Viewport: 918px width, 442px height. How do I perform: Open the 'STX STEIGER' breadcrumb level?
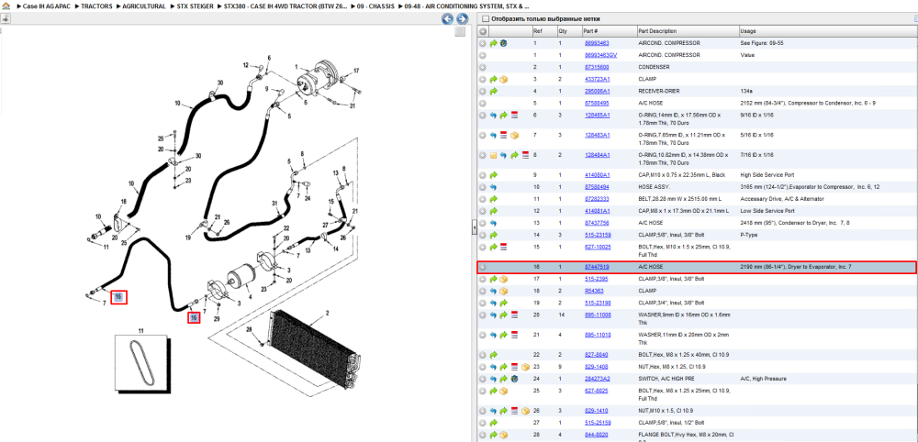pos(195,6)
